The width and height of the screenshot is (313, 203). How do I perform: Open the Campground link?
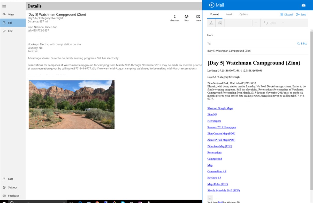click(215, 159)
